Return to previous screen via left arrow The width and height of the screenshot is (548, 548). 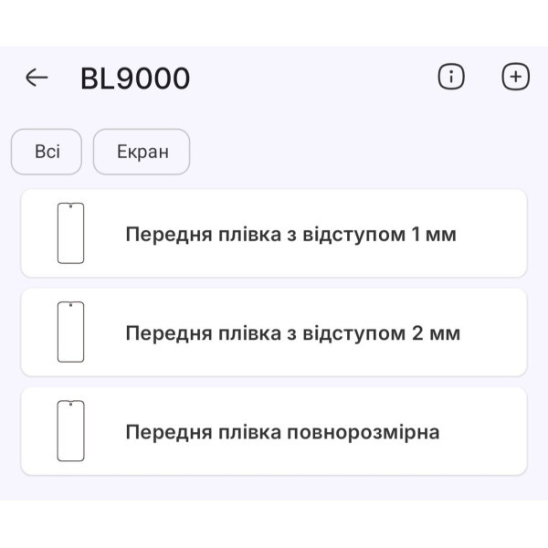click(x=37, y=78)
